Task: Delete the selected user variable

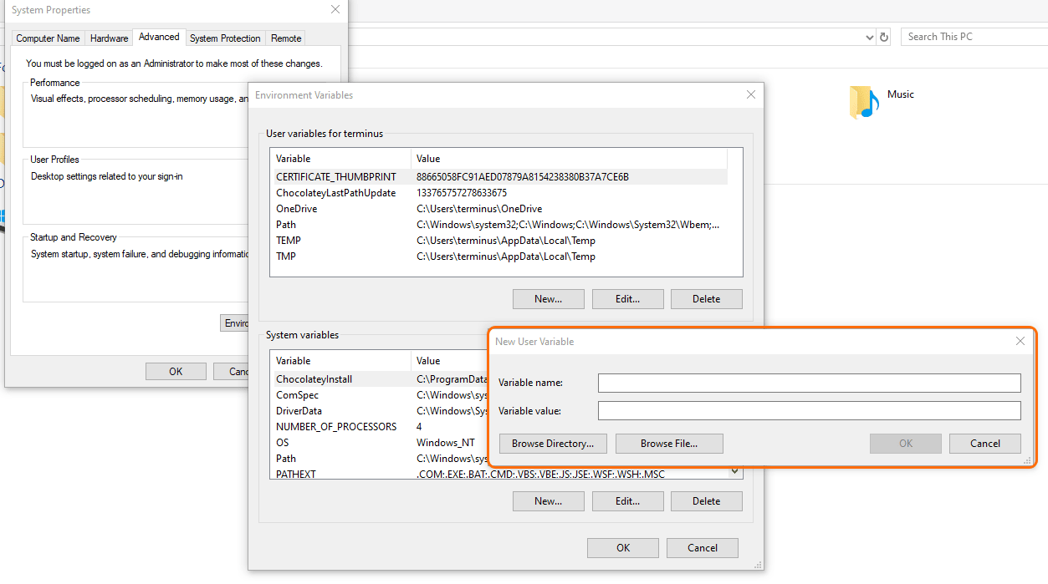Action: point(707,298)
